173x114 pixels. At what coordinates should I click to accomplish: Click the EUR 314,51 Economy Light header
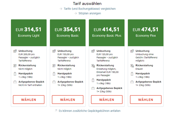click(29, 33)
